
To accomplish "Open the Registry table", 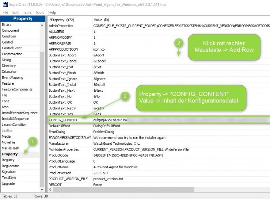I will click(9, 160).
